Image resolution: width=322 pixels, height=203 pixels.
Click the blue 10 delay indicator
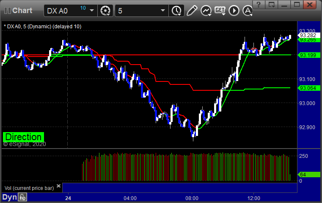pos(83,8)
